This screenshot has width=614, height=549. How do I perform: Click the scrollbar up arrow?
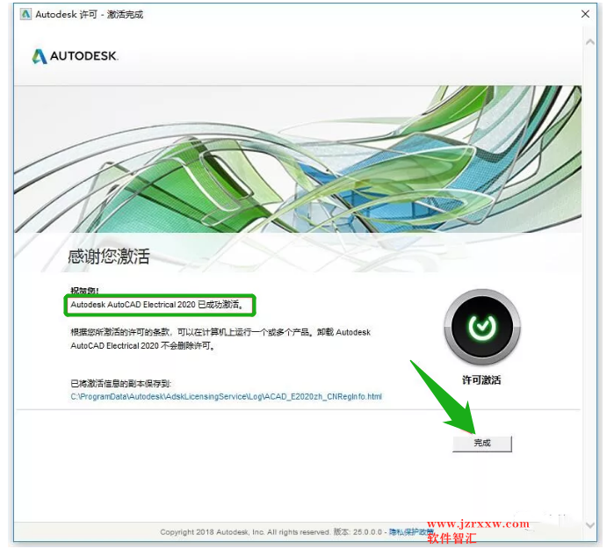(589, 42)
